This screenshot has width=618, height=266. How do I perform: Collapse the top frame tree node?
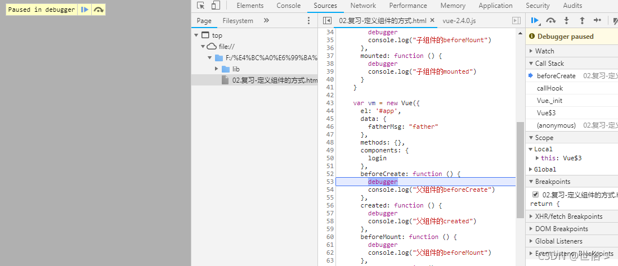pos(196,35)
